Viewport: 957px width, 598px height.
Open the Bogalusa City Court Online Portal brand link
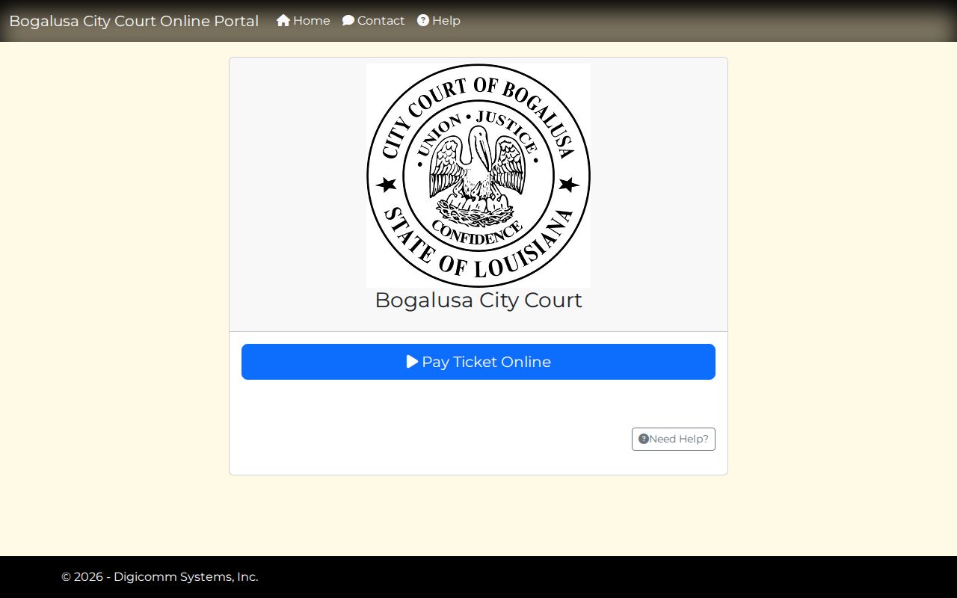(x=134, y=21)
